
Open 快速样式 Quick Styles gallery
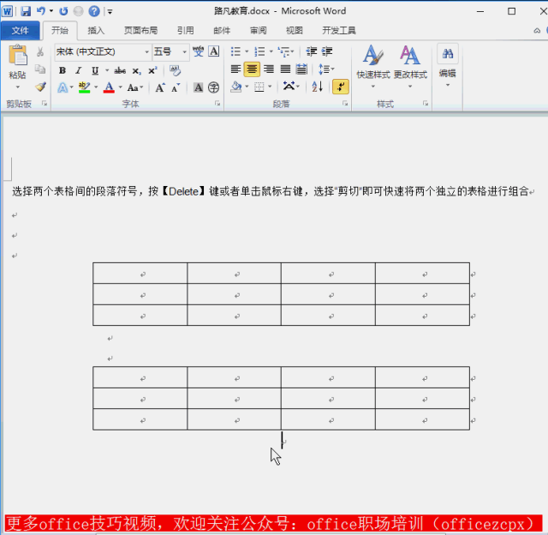tap(373, 66)
